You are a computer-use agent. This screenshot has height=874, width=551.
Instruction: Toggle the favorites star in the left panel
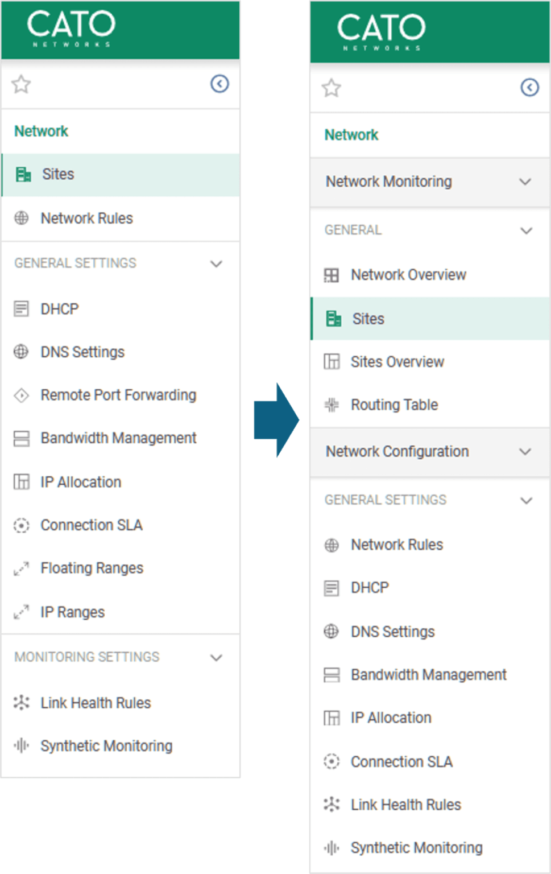pyautogui.click(x=21, y=85)
